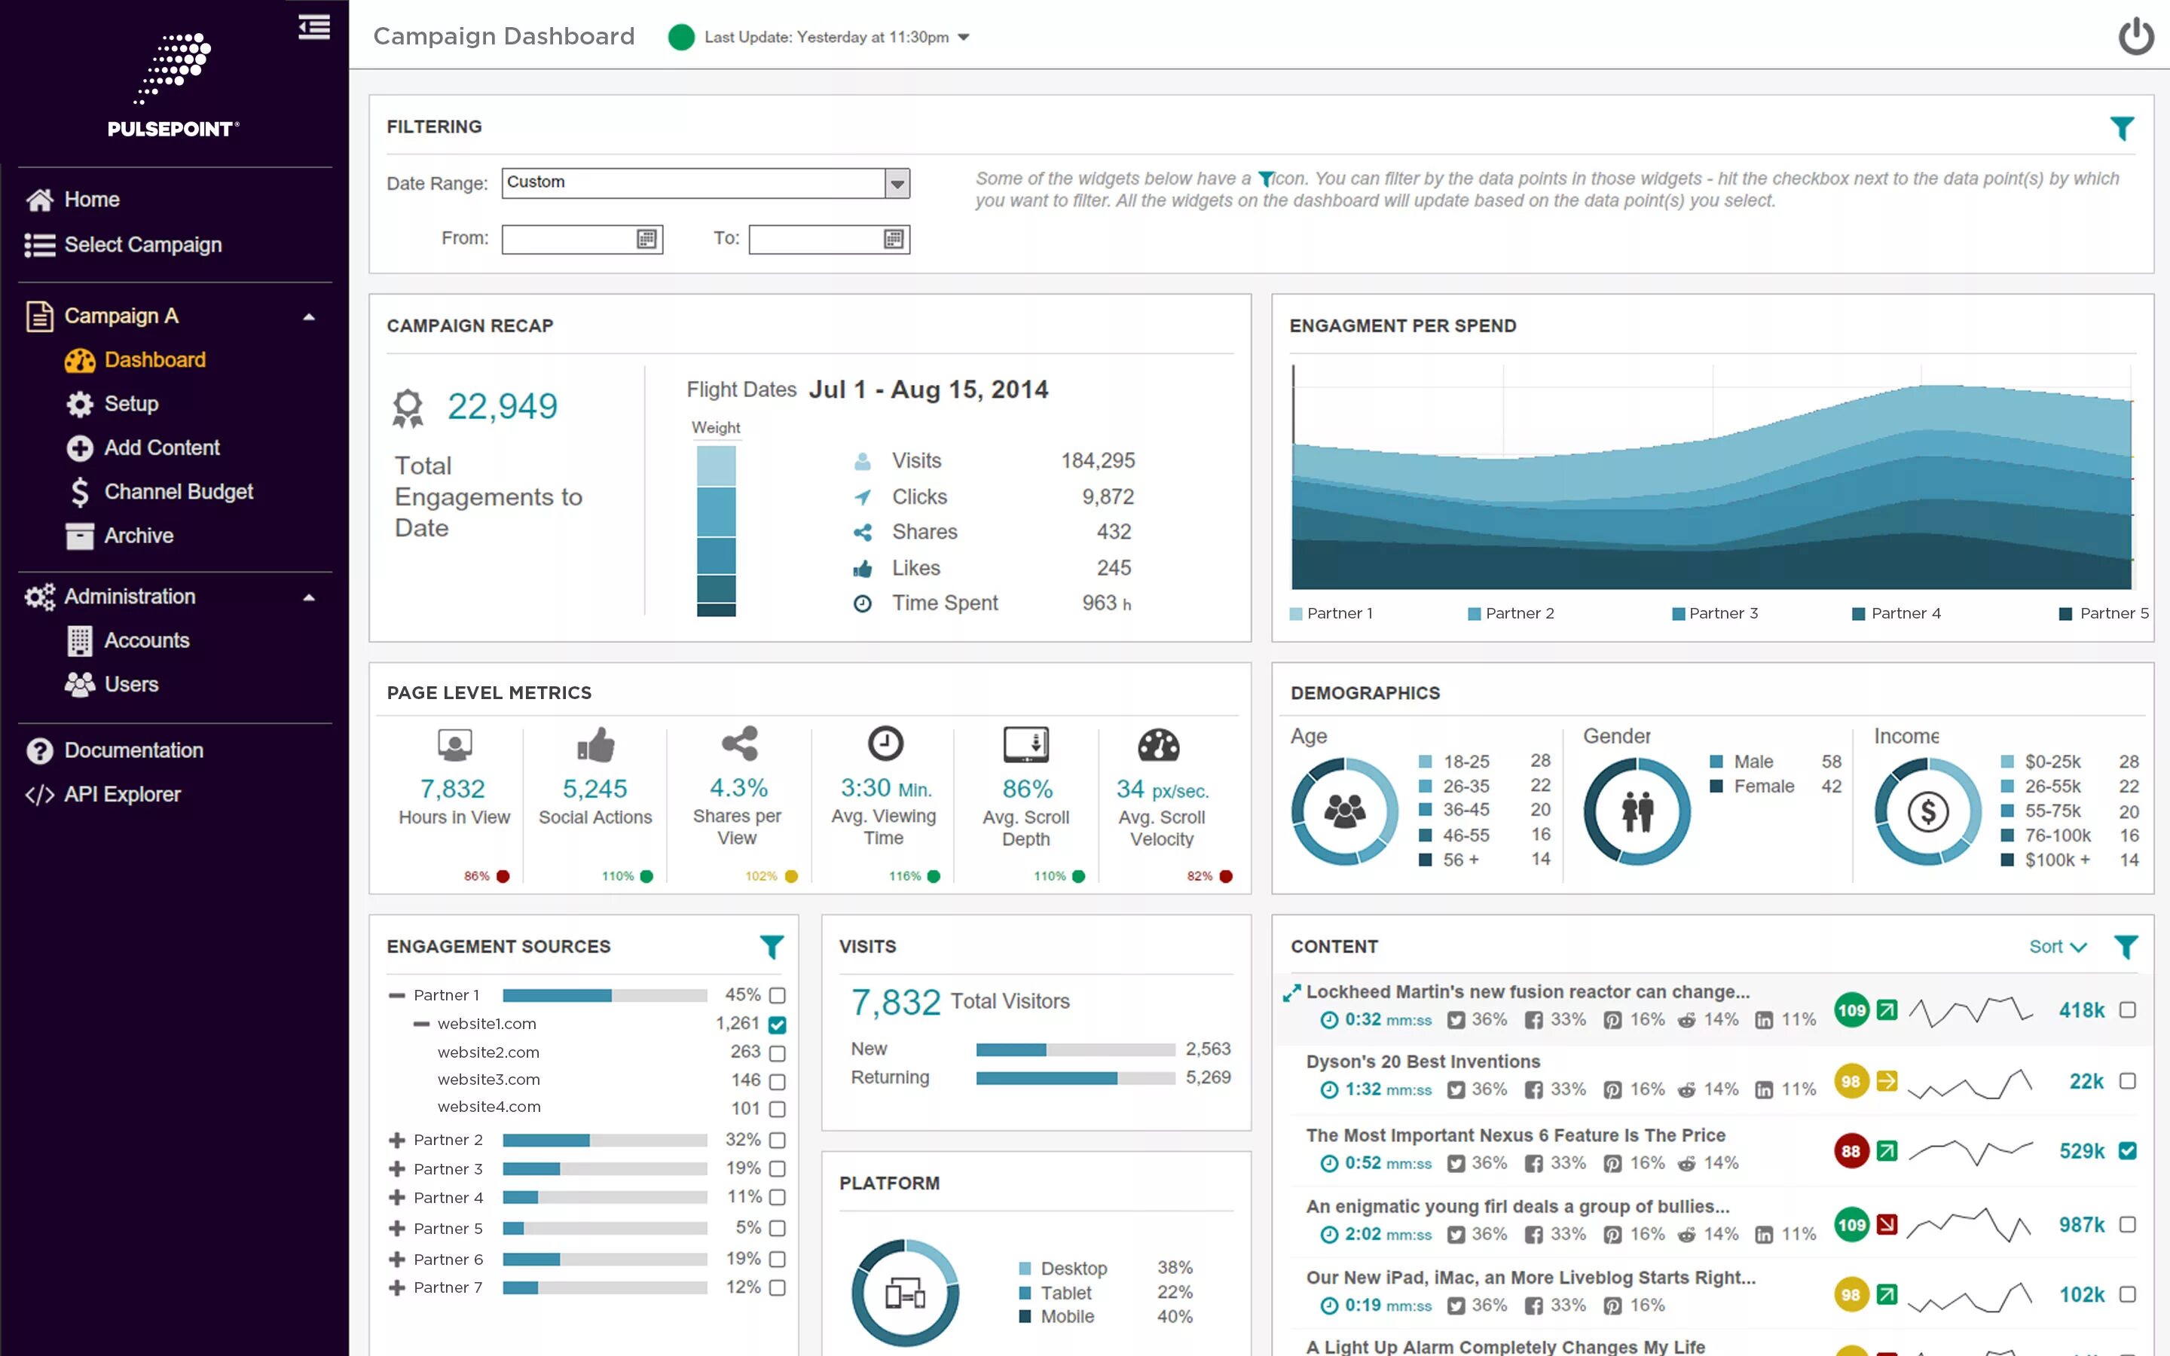Click the power icon in top right
The height and width of the screenshot is (1356, 2170).
2135,37
